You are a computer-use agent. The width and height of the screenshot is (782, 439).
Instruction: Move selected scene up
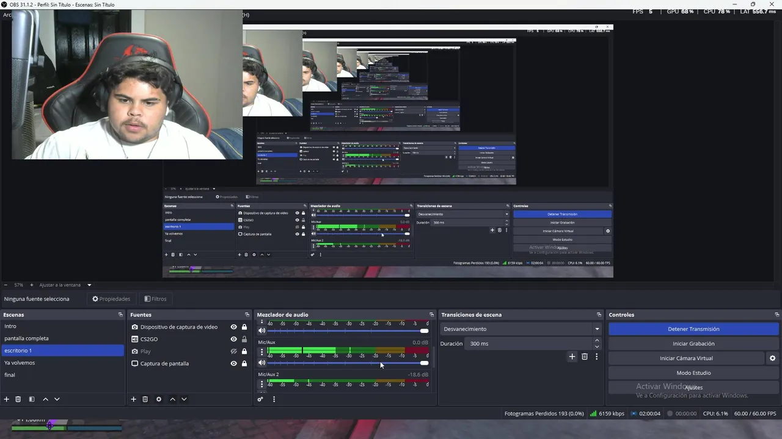pyautogui.click(x=45, y=399)
